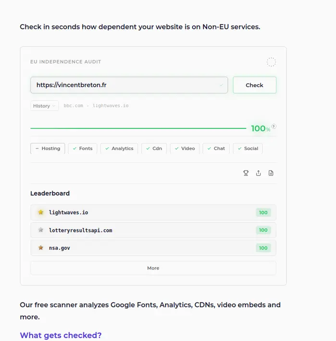Image resolution: width=336 pixels, height=341 pixels.
Task: Toggle the Analytics check chip
Action: (119, 149)
